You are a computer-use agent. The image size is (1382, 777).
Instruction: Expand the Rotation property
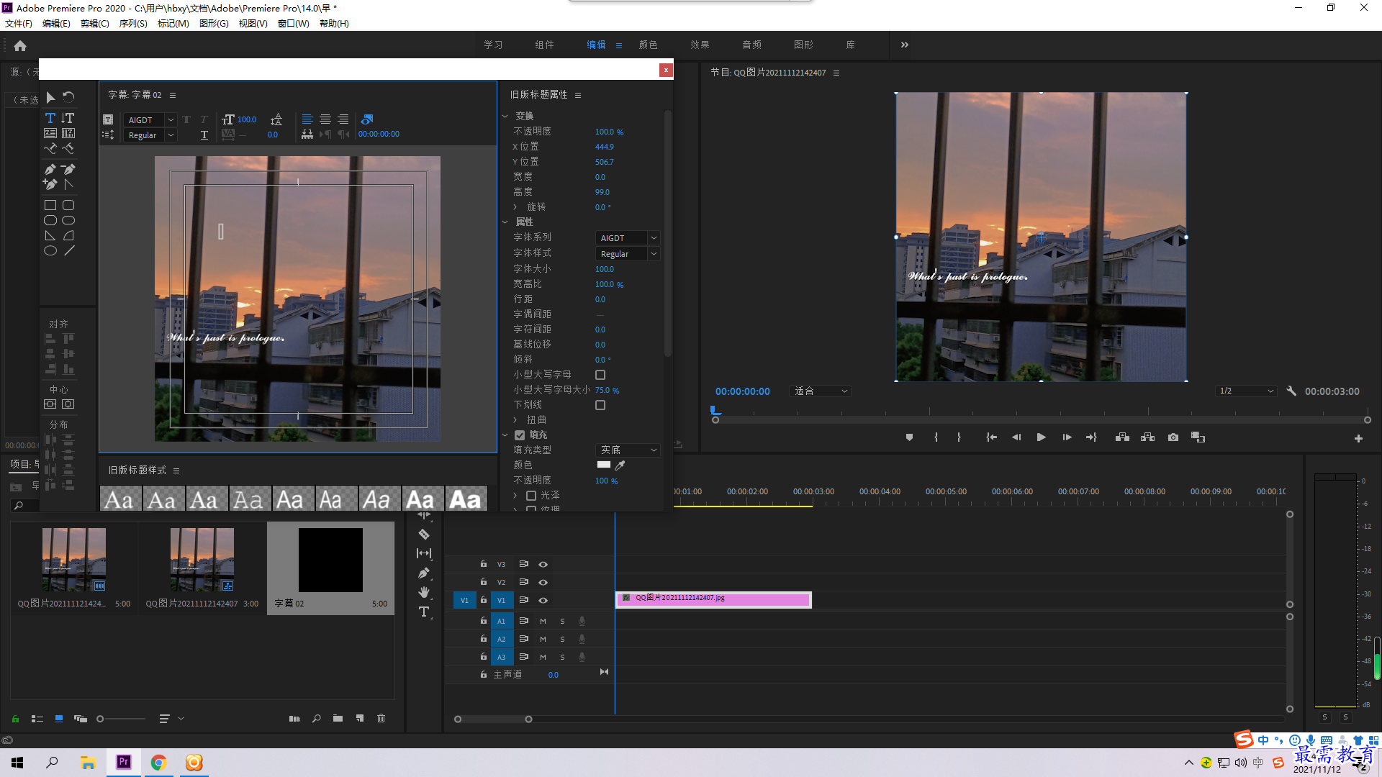pos(515,207)
